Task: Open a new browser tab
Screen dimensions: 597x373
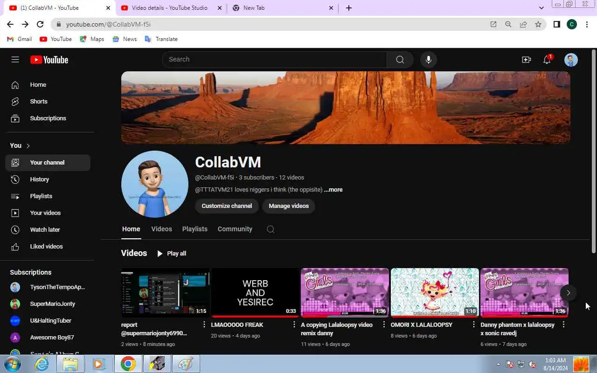Action: pyautogui.click(x=349, y=8)
